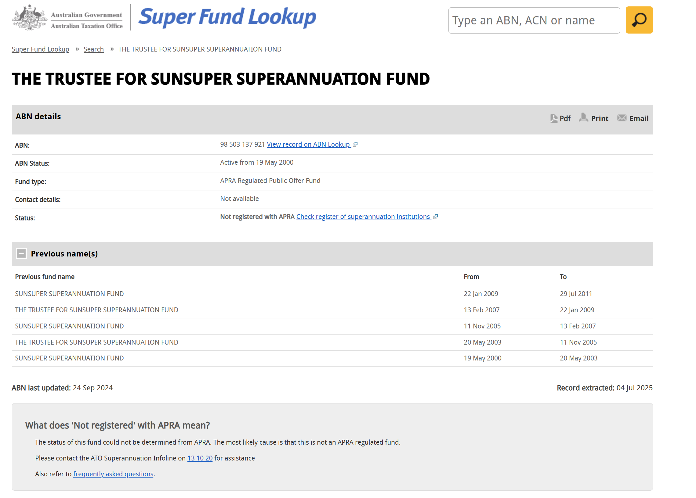Open the frequently asked questions link
The image size is (696, 498).
point(113,474)
